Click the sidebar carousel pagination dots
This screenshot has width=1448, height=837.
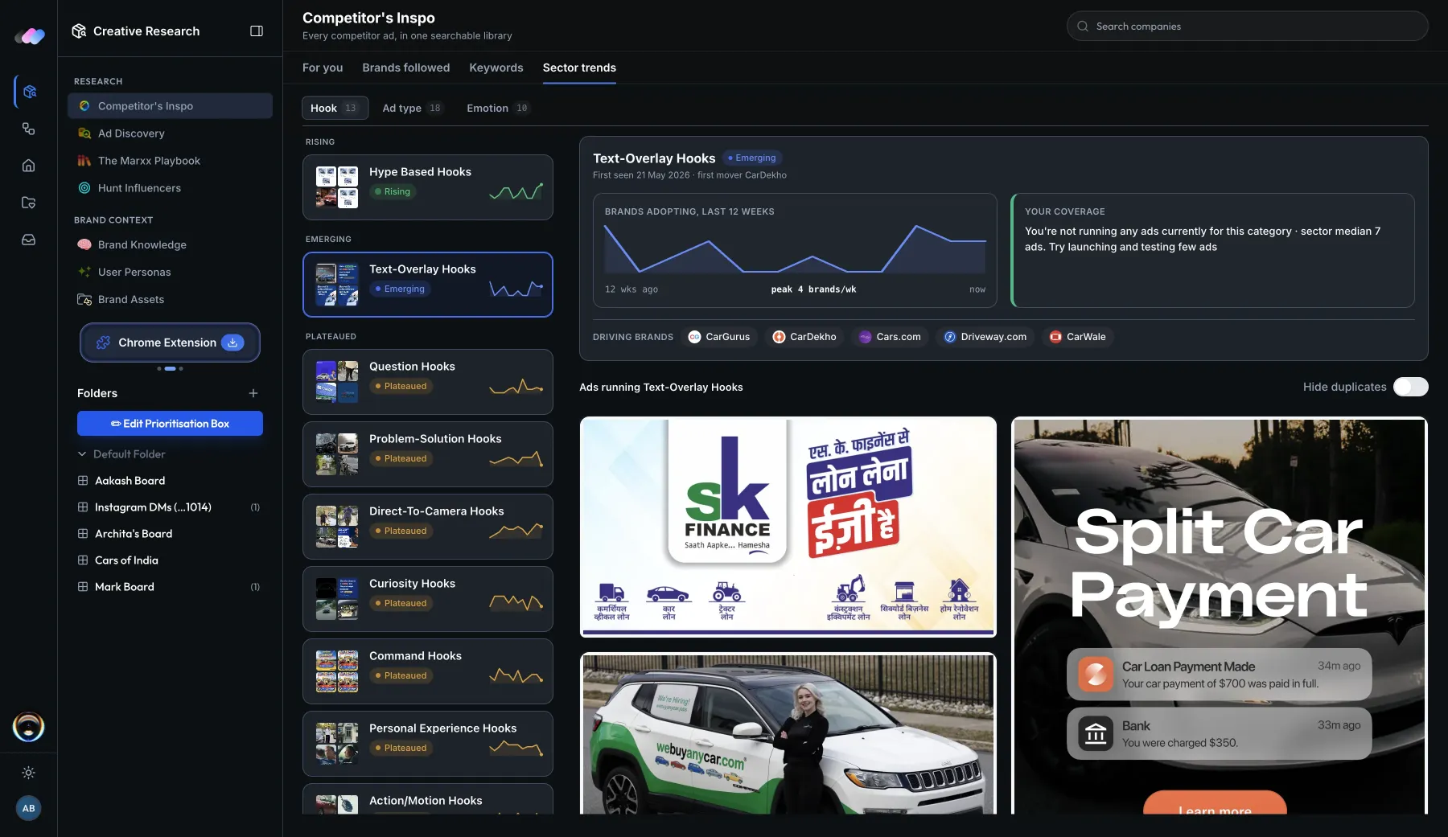pos(170,368)
